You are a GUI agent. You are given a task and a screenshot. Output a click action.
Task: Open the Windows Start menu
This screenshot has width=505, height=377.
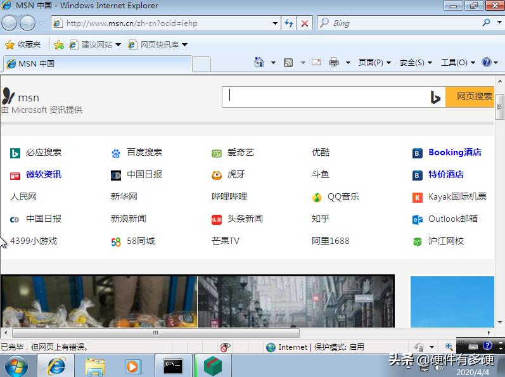point(16,366)
